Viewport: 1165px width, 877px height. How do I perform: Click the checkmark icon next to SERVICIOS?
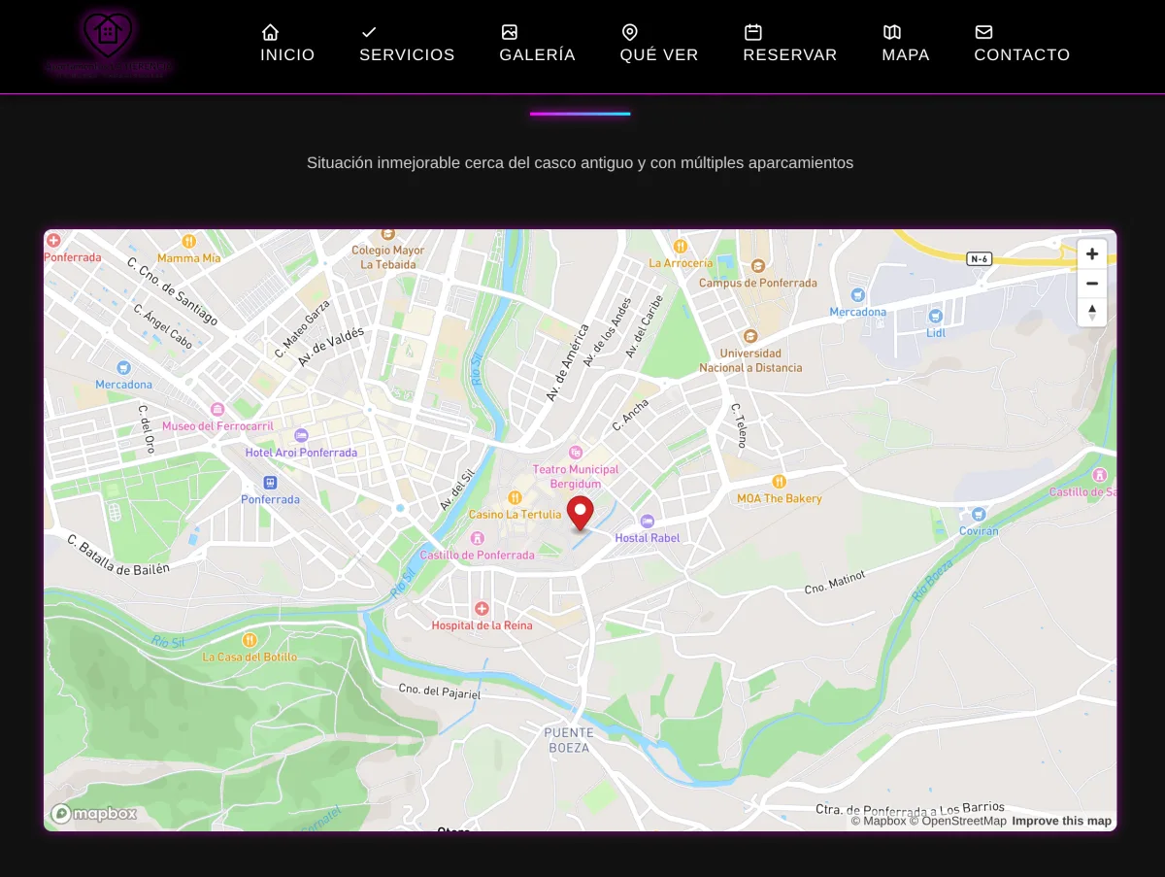368,31
